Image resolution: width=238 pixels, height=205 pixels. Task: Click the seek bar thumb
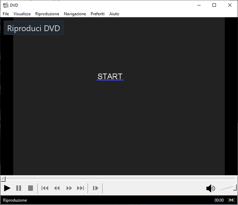tap(3, 179)
